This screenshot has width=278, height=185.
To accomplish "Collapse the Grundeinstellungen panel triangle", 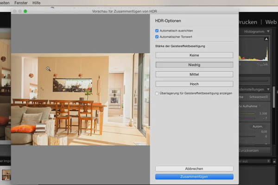I will pyautogui.click(x=268, y=89).
